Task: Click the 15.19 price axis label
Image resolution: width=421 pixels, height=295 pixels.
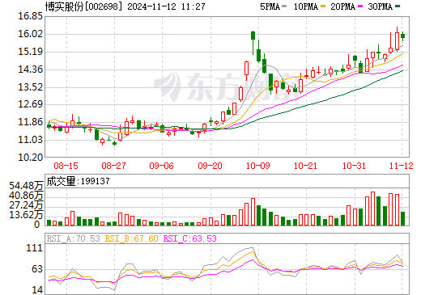Action: (x=30, y=52)
